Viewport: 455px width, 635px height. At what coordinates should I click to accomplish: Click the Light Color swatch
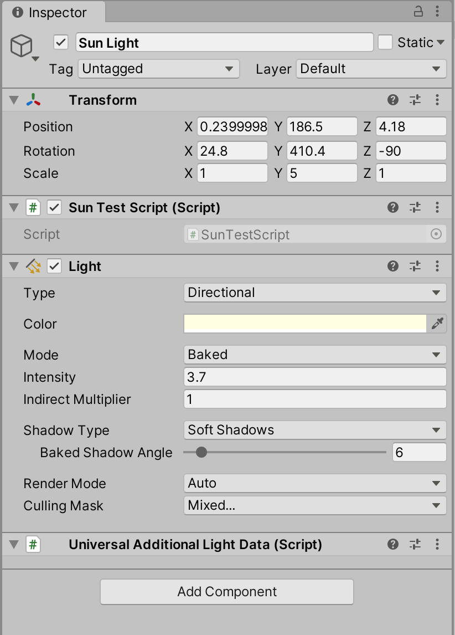304,324
